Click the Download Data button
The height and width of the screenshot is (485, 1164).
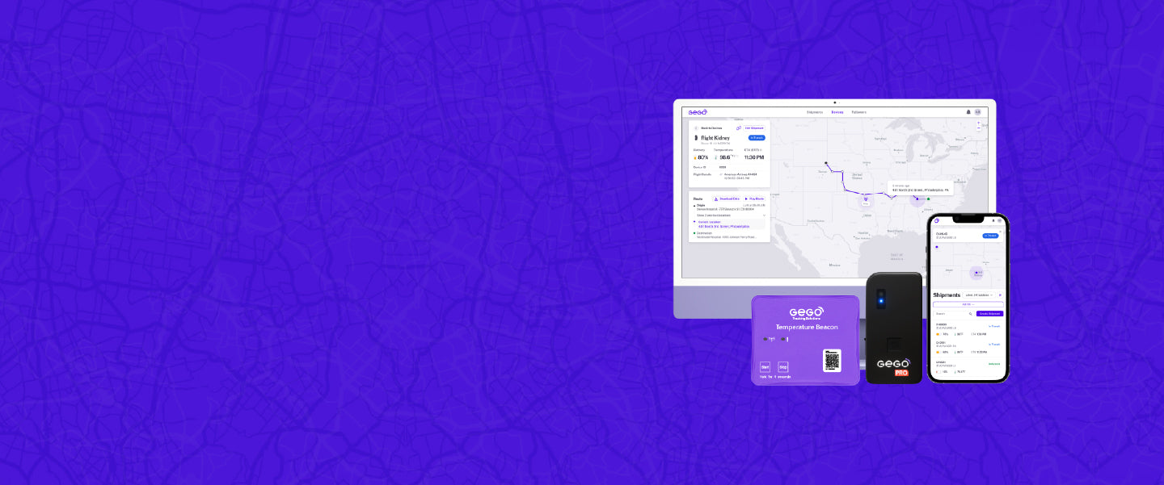727,198
